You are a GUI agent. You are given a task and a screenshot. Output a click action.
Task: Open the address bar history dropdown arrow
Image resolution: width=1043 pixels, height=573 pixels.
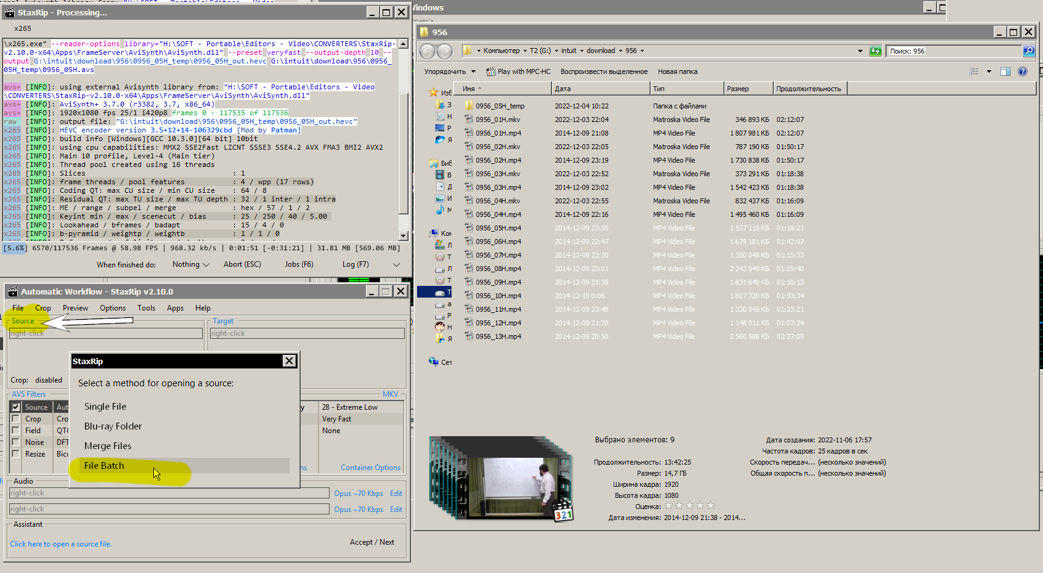coord(860,51)
